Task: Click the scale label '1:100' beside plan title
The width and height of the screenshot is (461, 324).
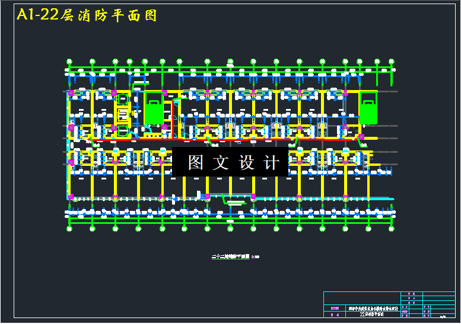Action: (x=256, y=257)
